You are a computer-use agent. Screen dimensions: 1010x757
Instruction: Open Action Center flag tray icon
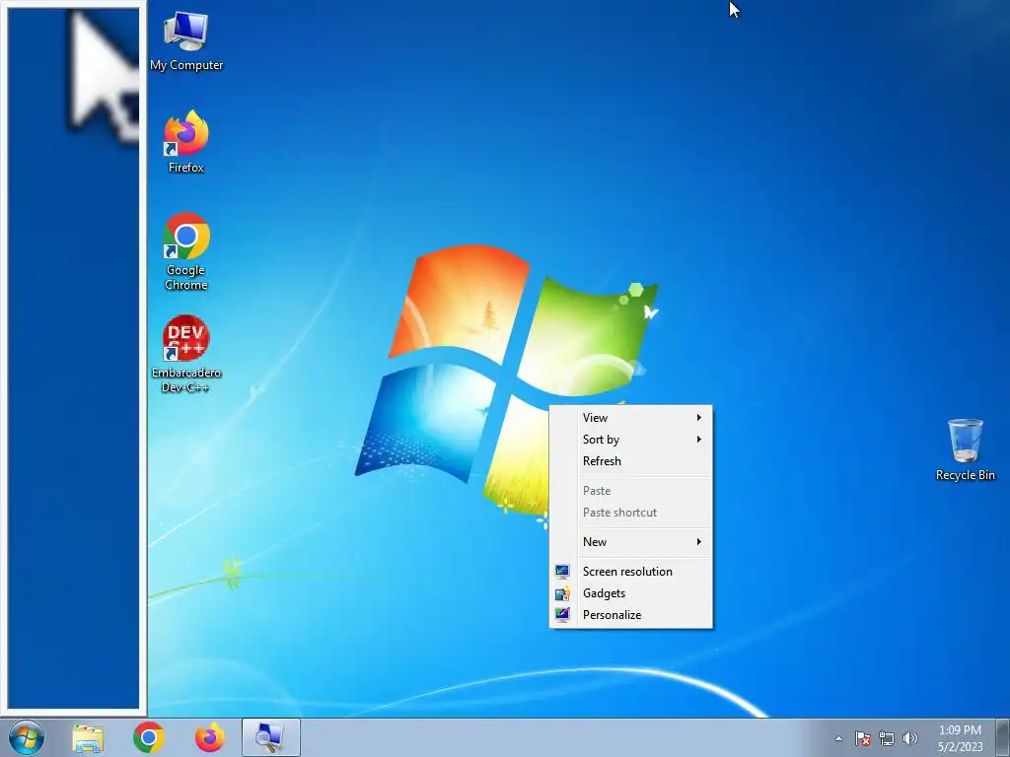coord(863,738)
